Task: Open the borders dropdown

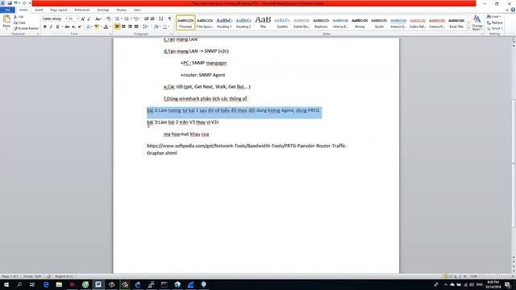Action: coord(169,27)
